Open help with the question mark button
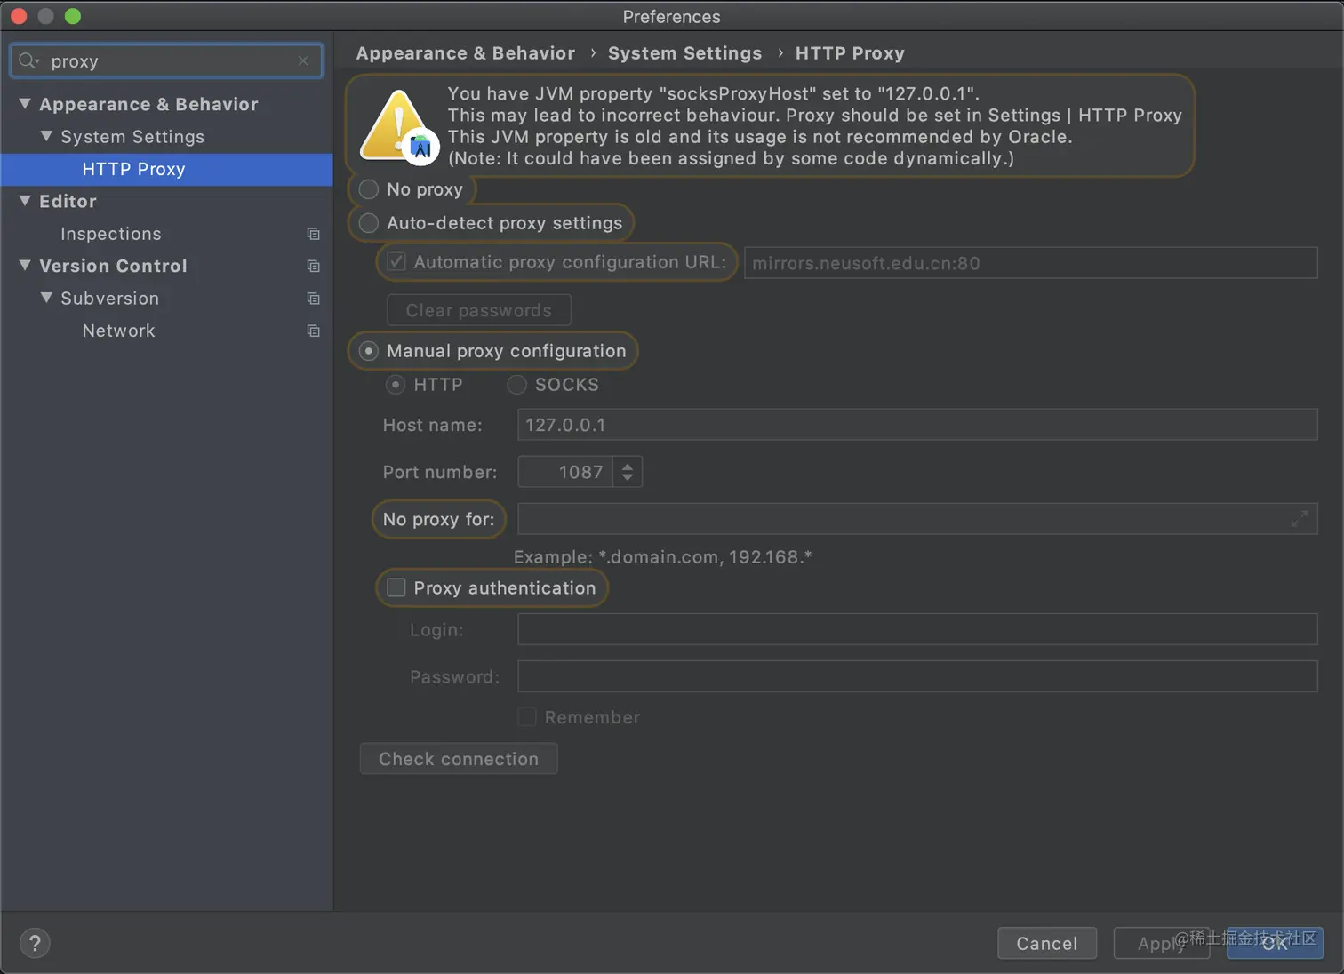 (x=35, y=943)
